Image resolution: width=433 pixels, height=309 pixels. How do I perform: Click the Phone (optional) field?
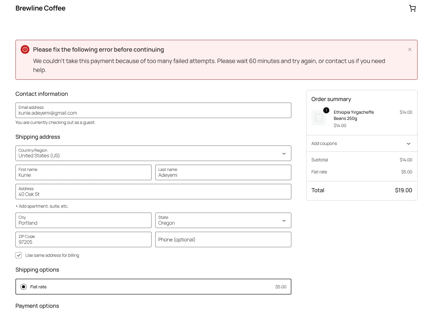pos(223,239)
